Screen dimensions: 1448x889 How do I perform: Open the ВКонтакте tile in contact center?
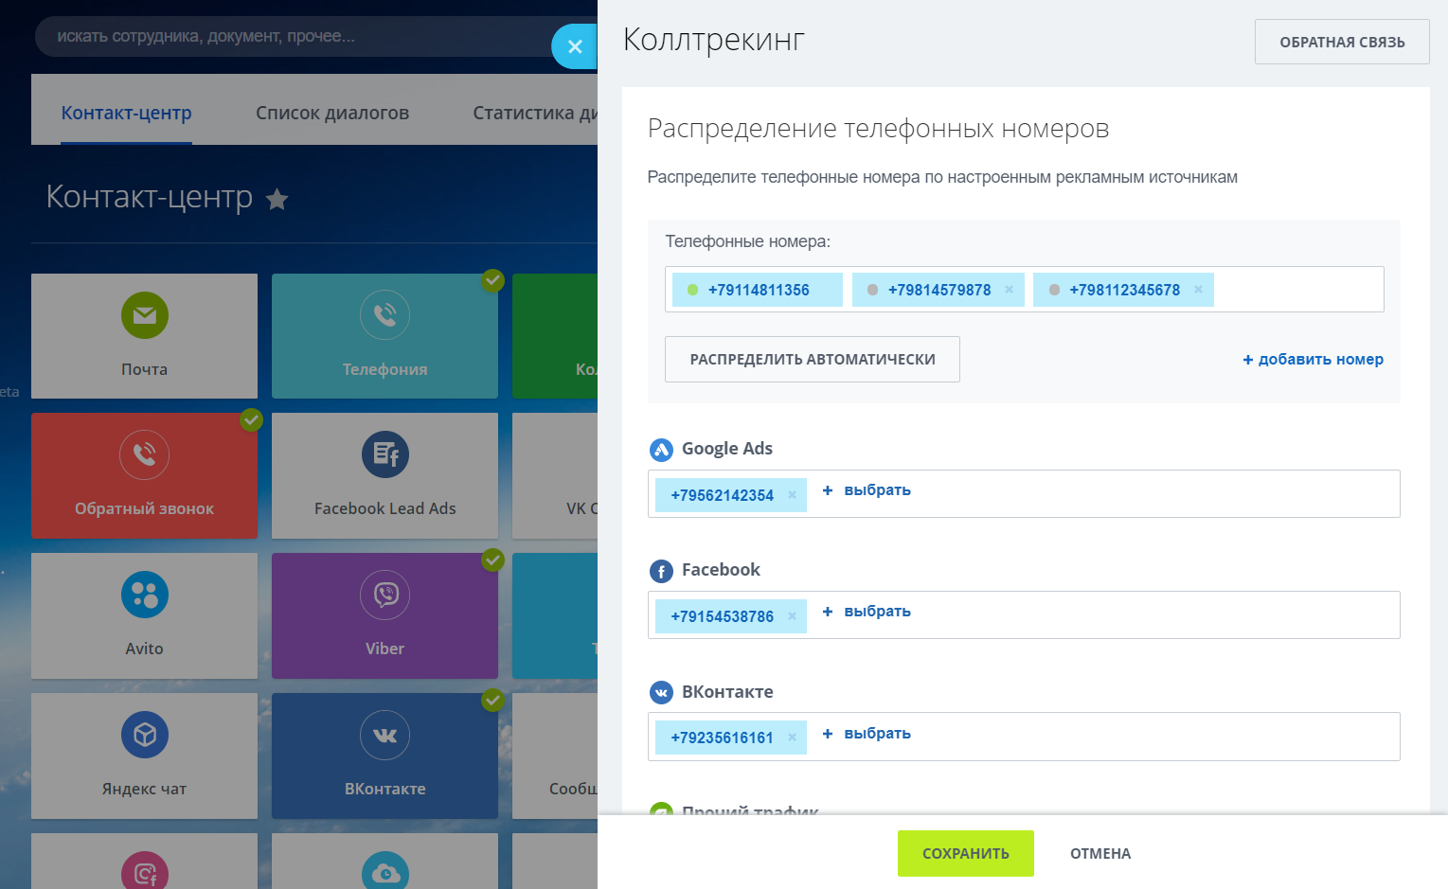click(384, 756)
